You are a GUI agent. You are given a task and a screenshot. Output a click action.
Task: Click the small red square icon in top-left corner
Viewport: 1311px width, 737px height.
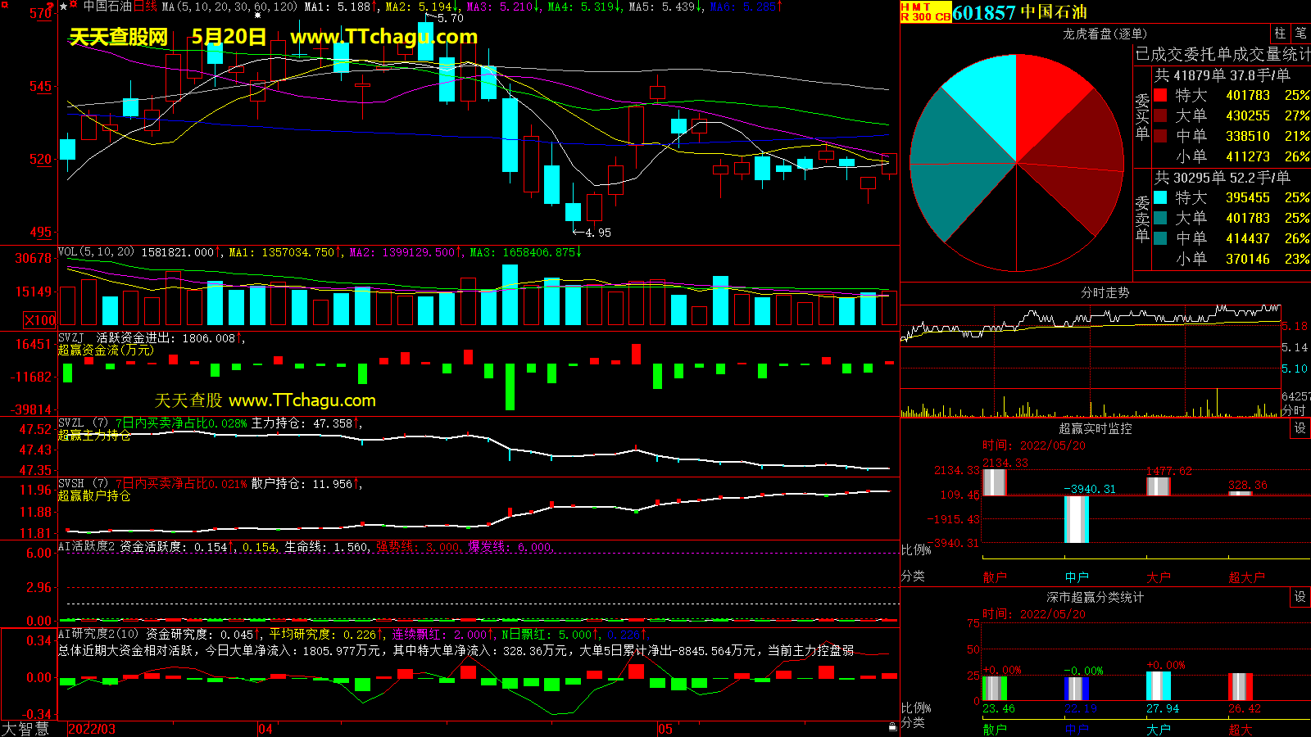tap(4, 4)
